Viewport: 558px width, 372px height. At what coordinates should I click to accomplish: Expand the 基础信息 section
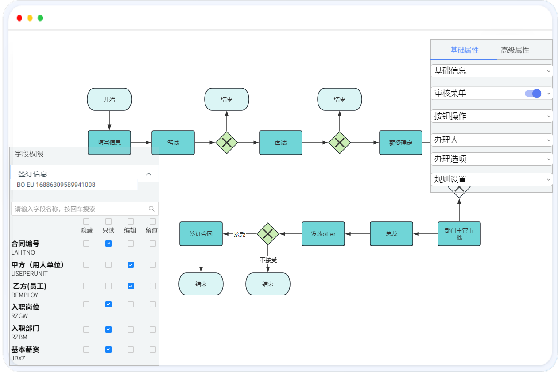coord(492,71)
